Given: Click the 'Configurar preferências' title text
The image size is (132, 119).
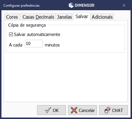Looking at the screenshot, I should pyautogui.click(x=21, y=6).
